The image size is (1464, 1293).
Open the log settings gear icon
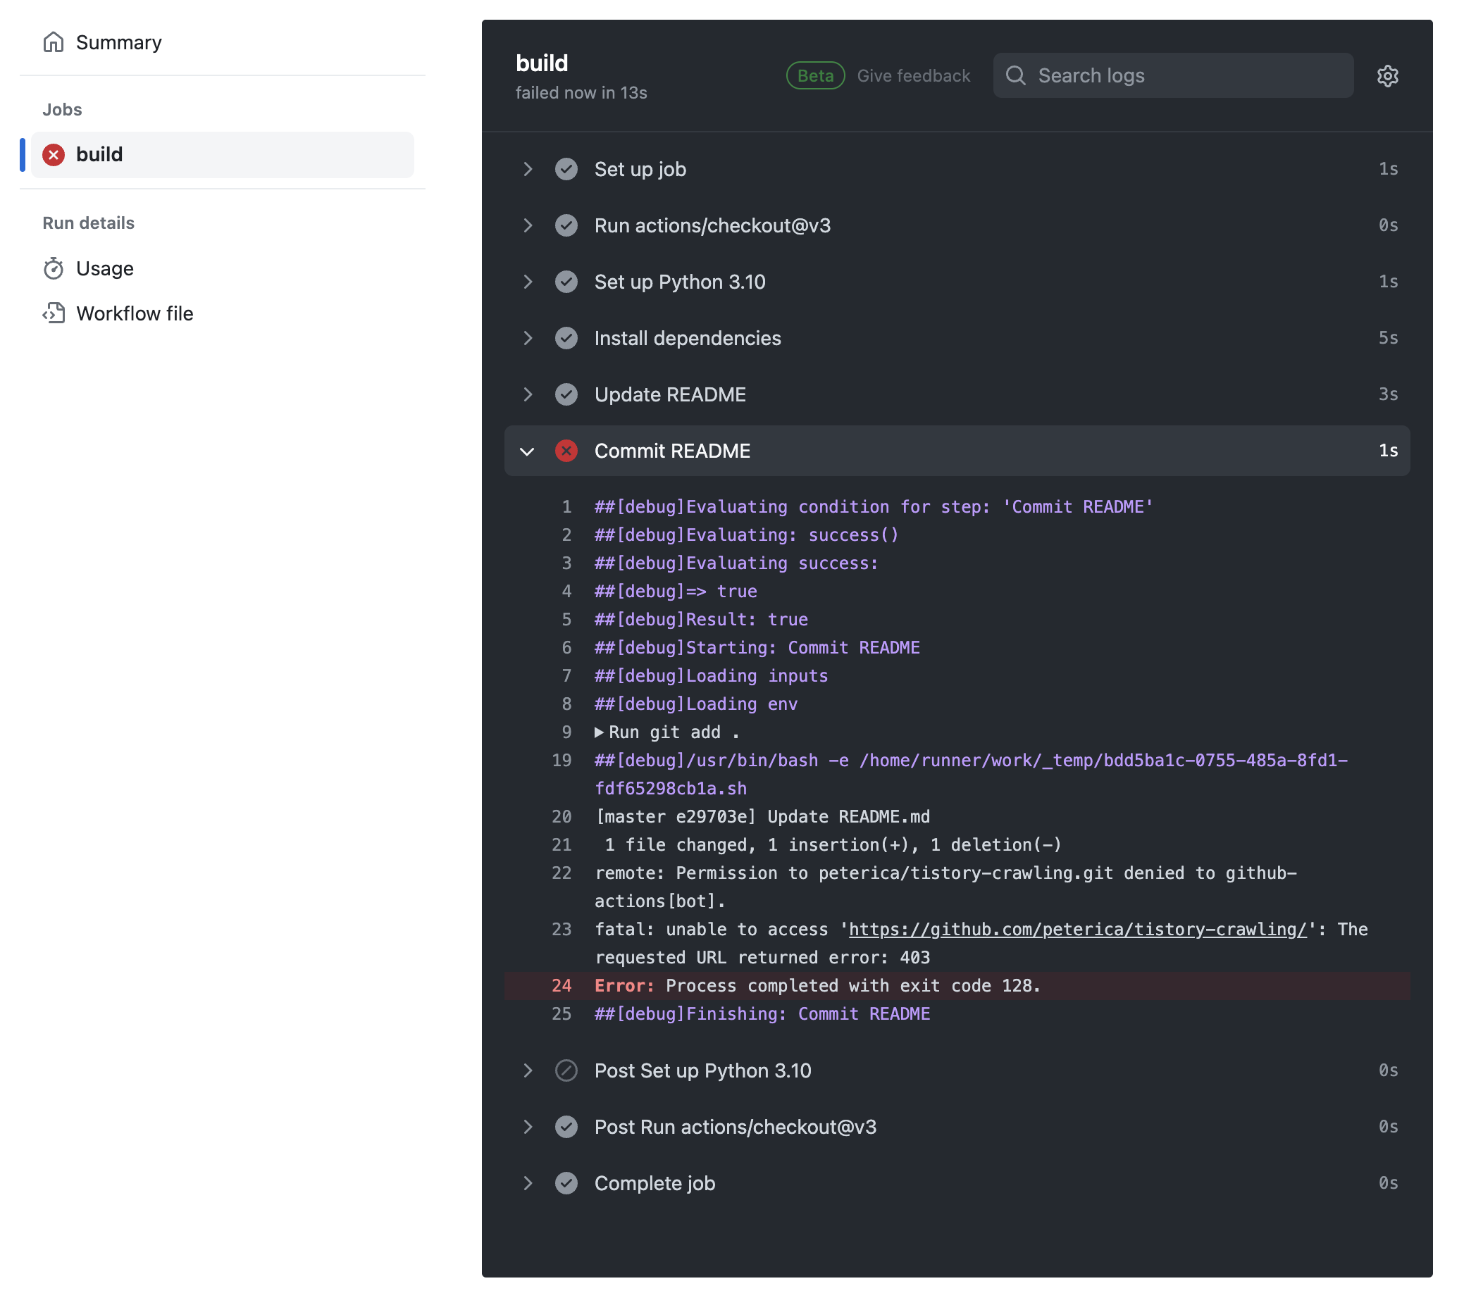[x=1387, y=76]
